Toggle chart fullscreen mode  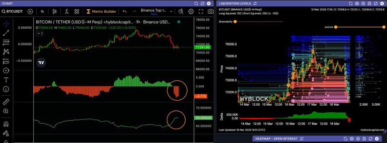[201, 11]
